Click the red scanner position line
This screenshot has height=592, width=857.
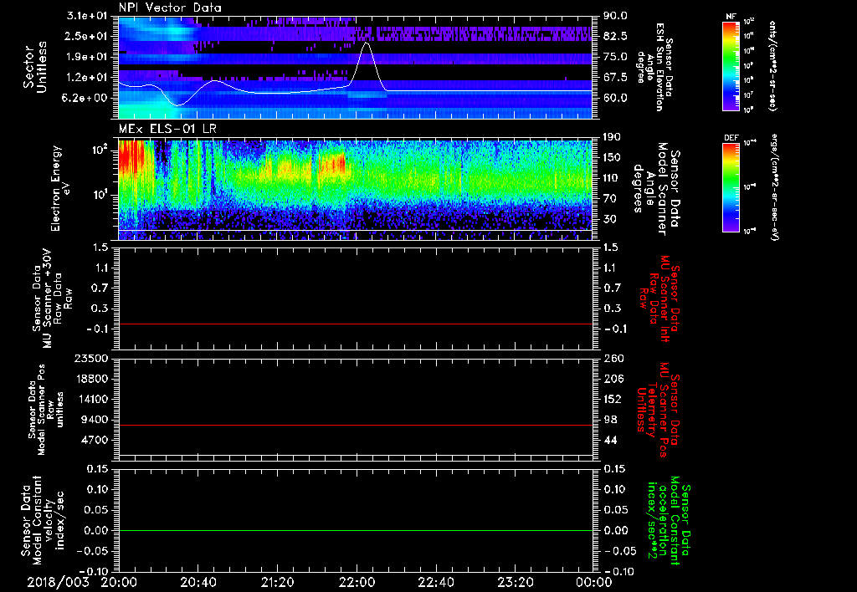coord(356,426)
